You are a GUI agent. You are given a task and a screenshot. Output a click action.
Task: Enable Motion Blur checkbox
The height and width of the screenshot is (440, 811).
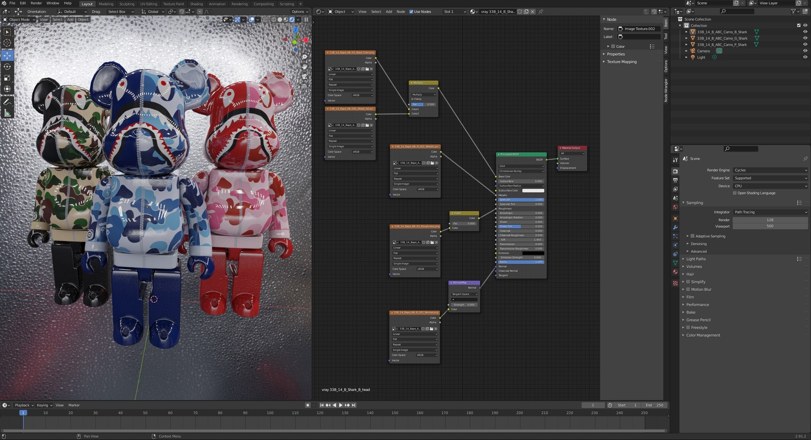coord(689,290)
